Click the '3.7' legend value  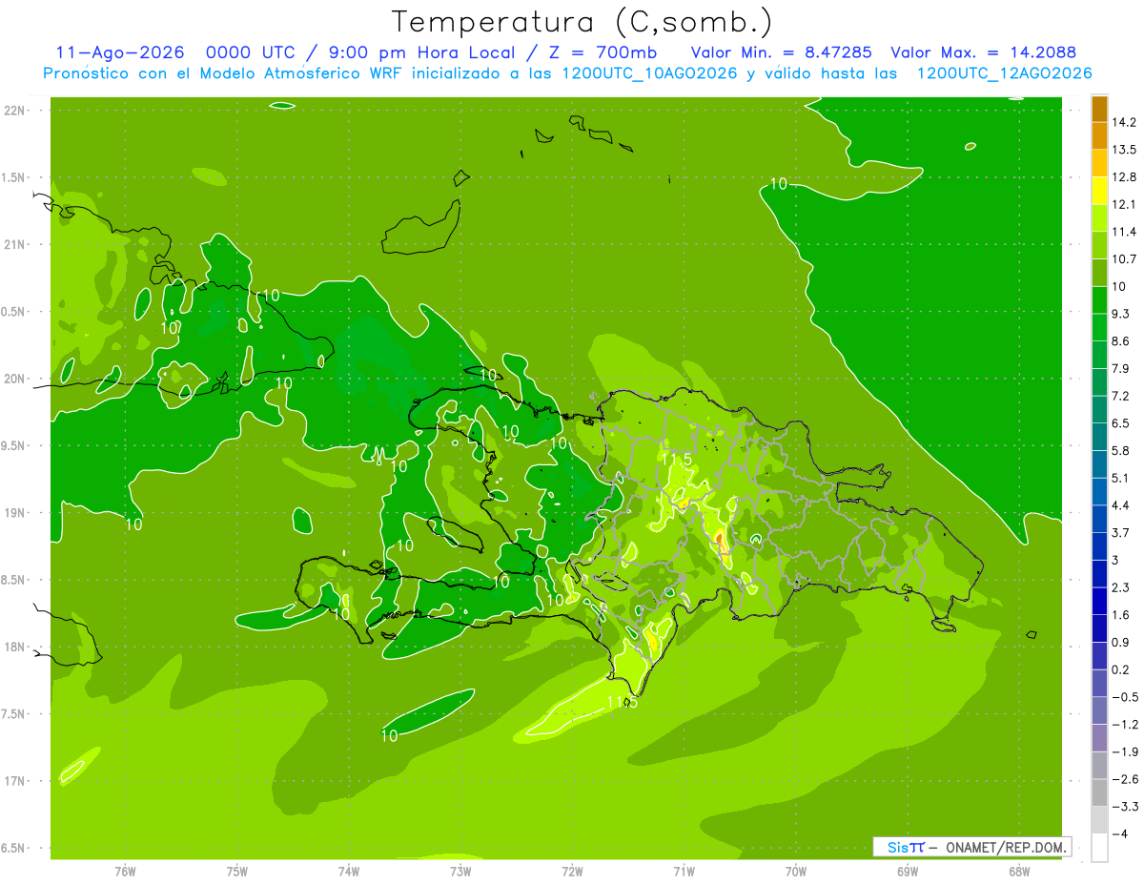tap(1121, 533)
